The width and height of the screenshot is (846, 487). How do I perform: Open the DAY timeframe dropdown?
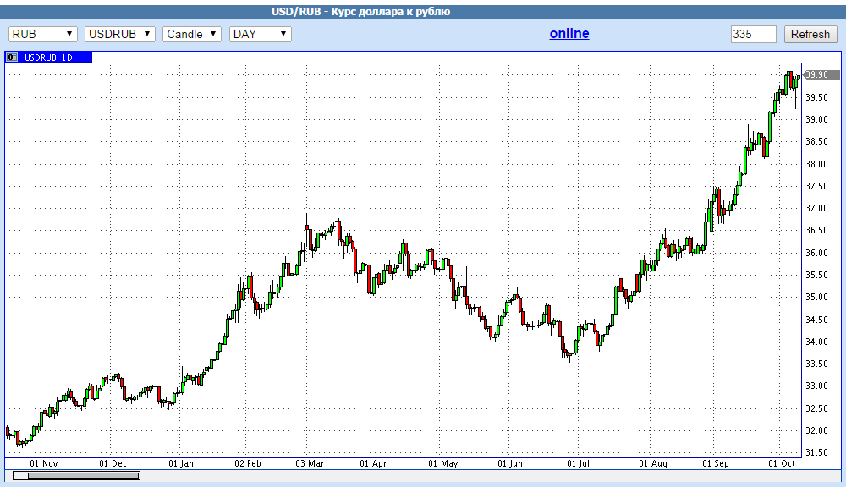click(x=261, y=34)
